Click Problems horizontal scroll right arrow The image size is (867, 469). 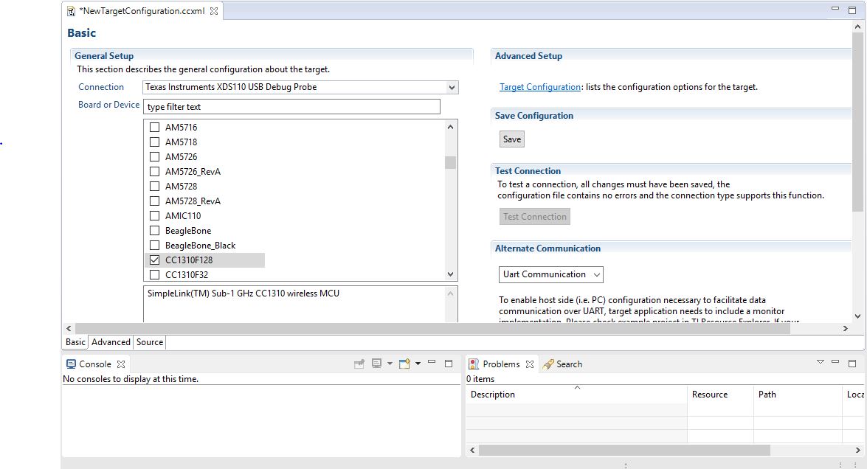(x=857, y=451)
